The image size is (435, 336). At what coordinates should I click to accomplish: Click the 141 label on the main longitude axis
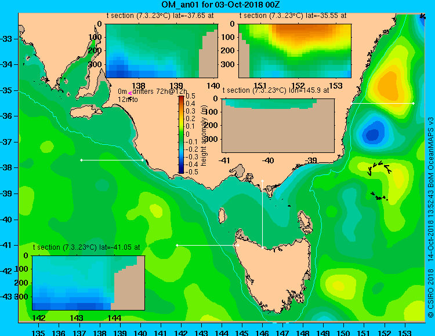click(x=160, y=333)
